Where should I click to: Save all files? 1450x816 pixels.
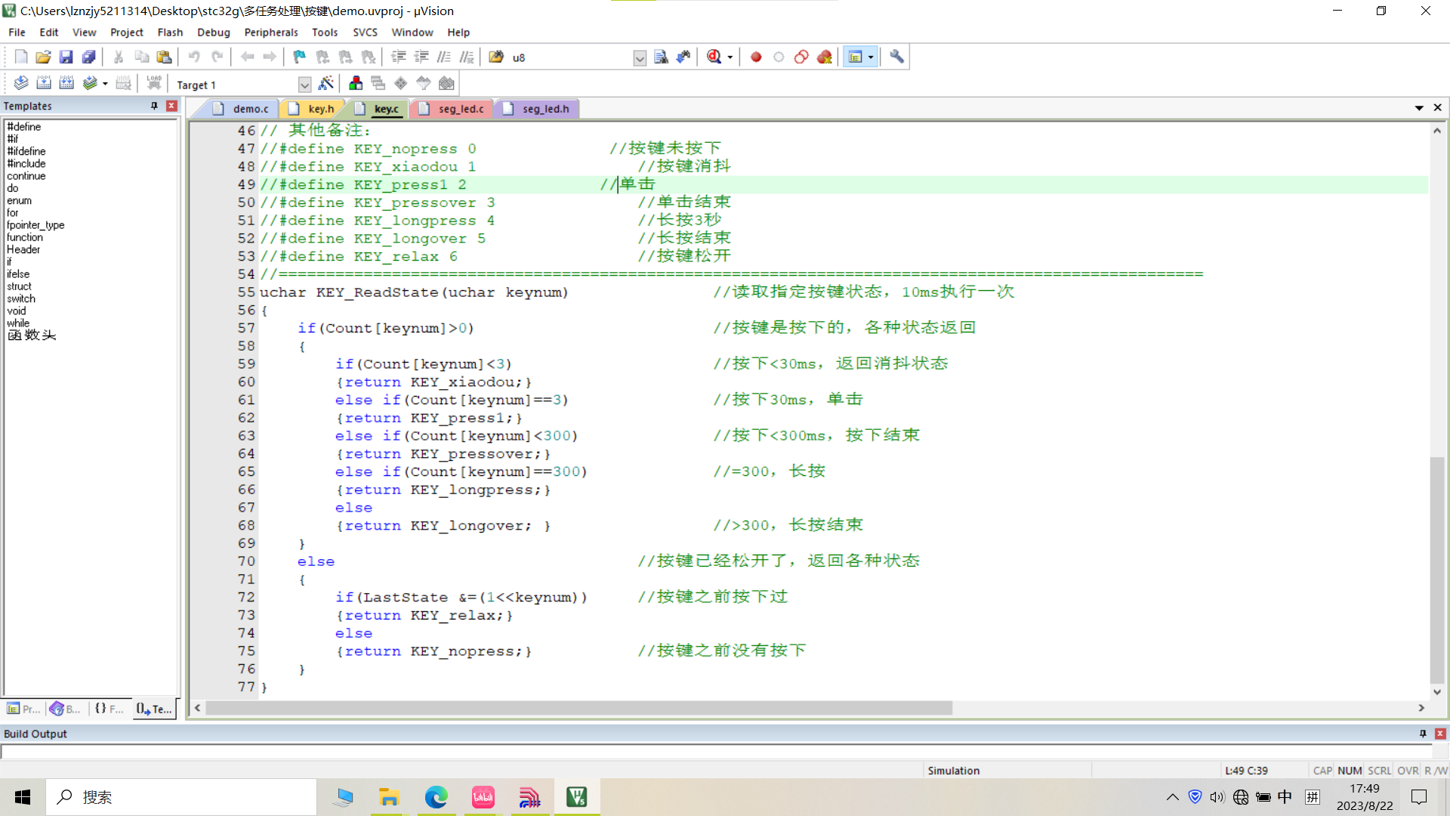tap(89, 57)
